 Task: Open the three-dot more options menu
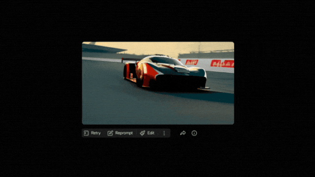click(x=164, y=133)
